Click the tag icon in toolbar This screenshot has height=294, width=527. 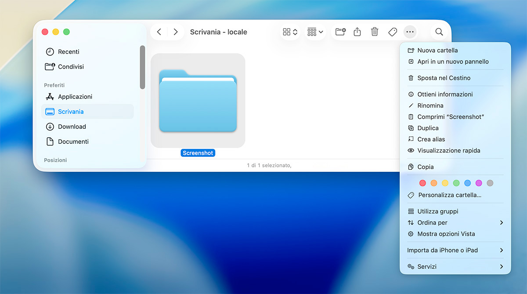click(x=393, y=32)
